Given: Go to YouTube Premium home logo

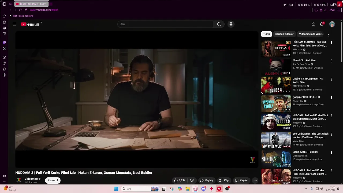Looking at the screenshot, I should coord(30,24).
